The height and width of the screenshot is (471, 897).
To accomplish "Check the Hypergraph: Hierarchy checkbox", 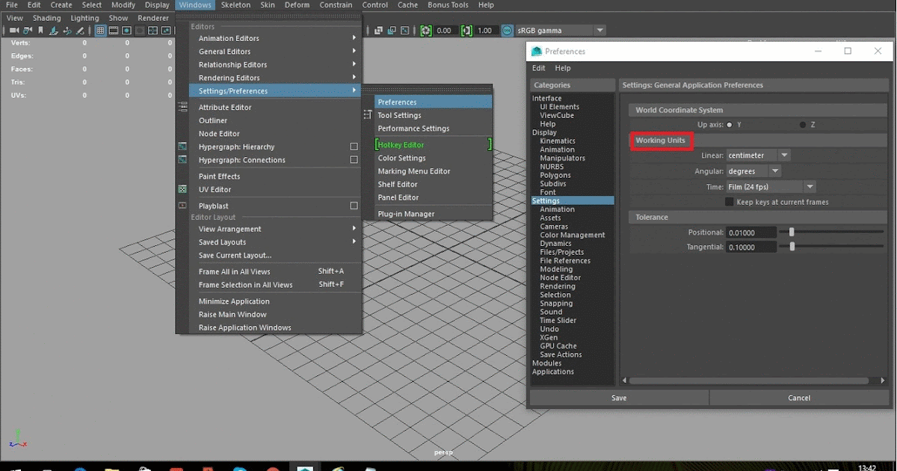I will pos(355,147).
